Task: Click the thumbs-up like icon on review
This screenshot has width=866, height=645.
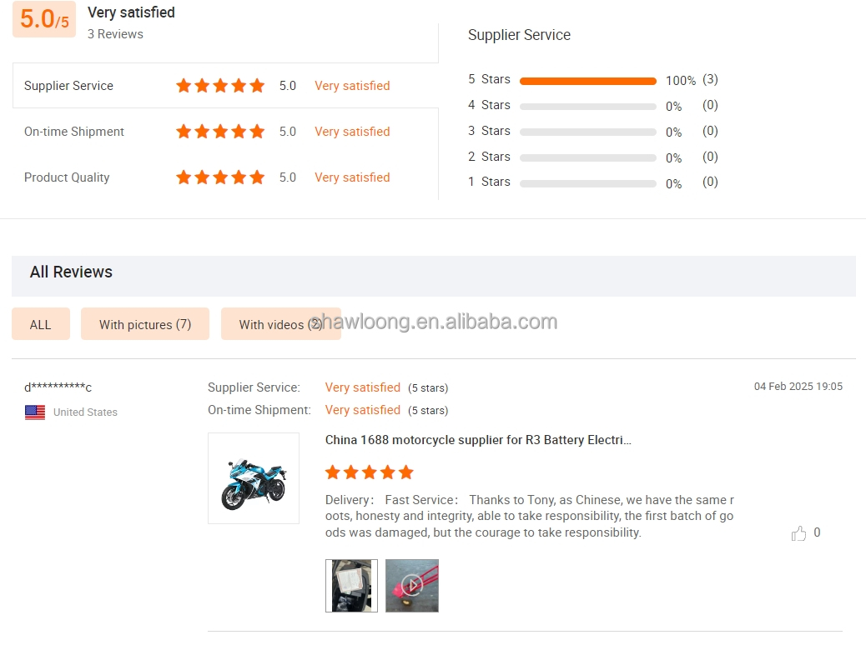Action: click(798, 533)
